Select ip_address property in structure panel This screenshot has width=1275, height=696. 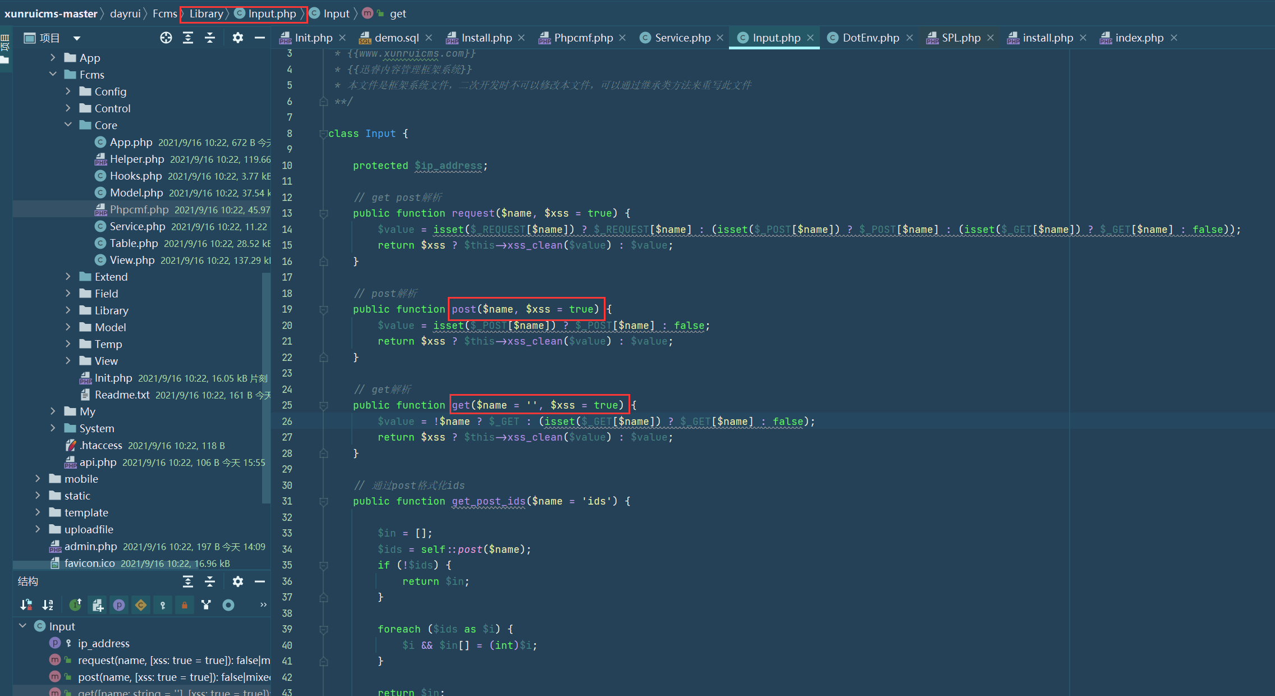click(103, 643)
